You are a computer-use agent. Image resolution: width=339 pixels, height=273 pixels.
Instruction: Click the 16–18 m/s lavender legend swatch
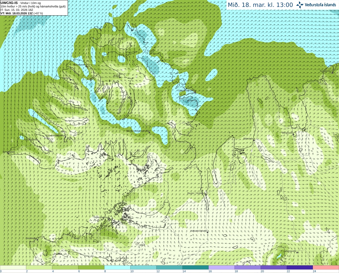point(222,267)
